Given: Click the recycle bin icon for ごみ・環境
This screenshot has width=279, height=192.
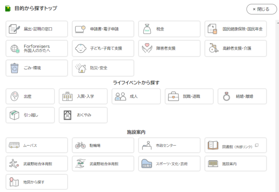Looking at the screenshot, I should pos(15,68).
